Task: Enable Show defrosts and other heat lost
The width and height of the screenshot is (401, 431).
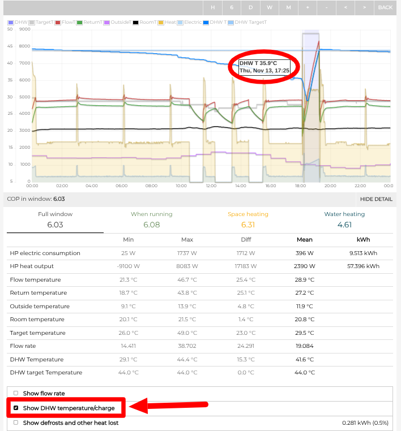Action: (16, 423)
